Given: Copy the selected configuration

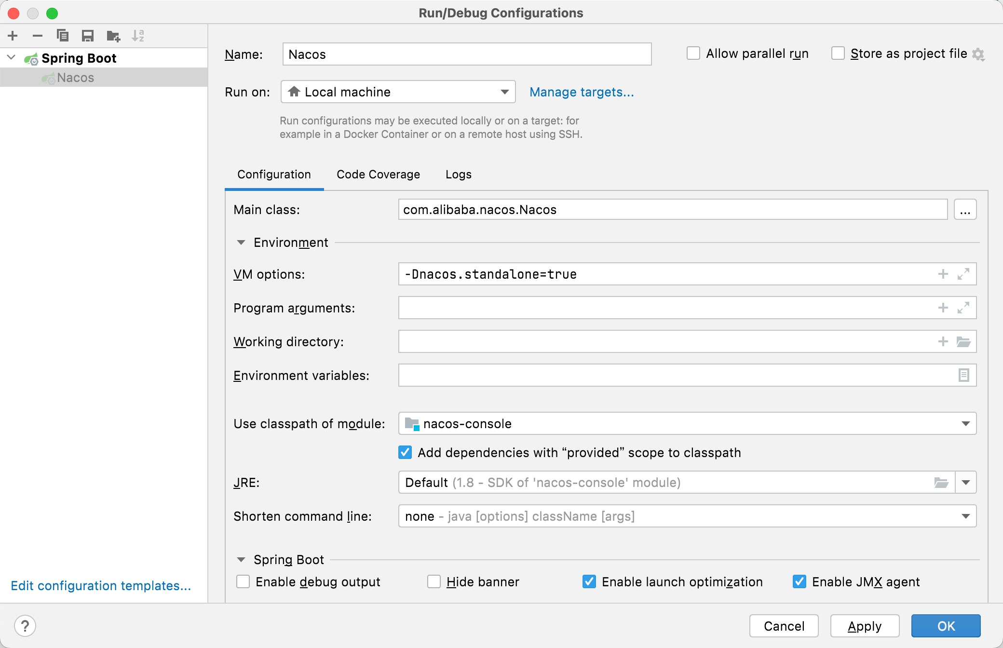Looking at the screenshot, I should coord(63,36).
